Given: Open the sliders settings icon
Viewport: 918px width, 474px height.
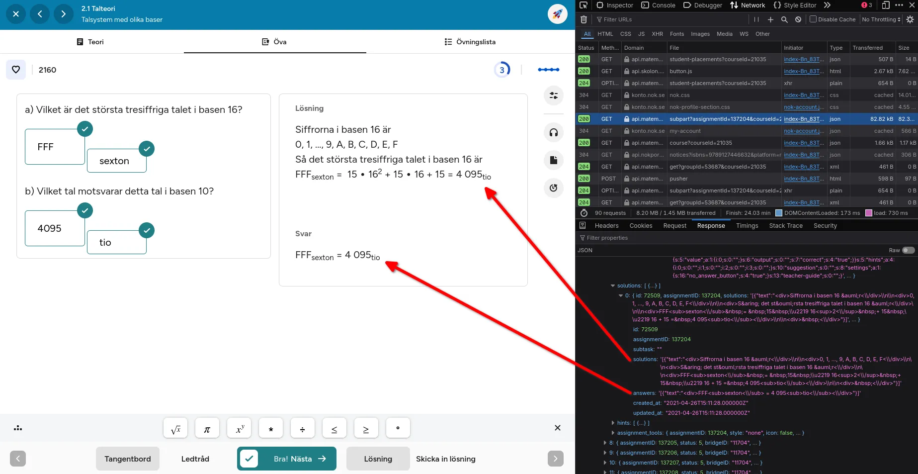Looking at the screenshot, I should point(553,95).
